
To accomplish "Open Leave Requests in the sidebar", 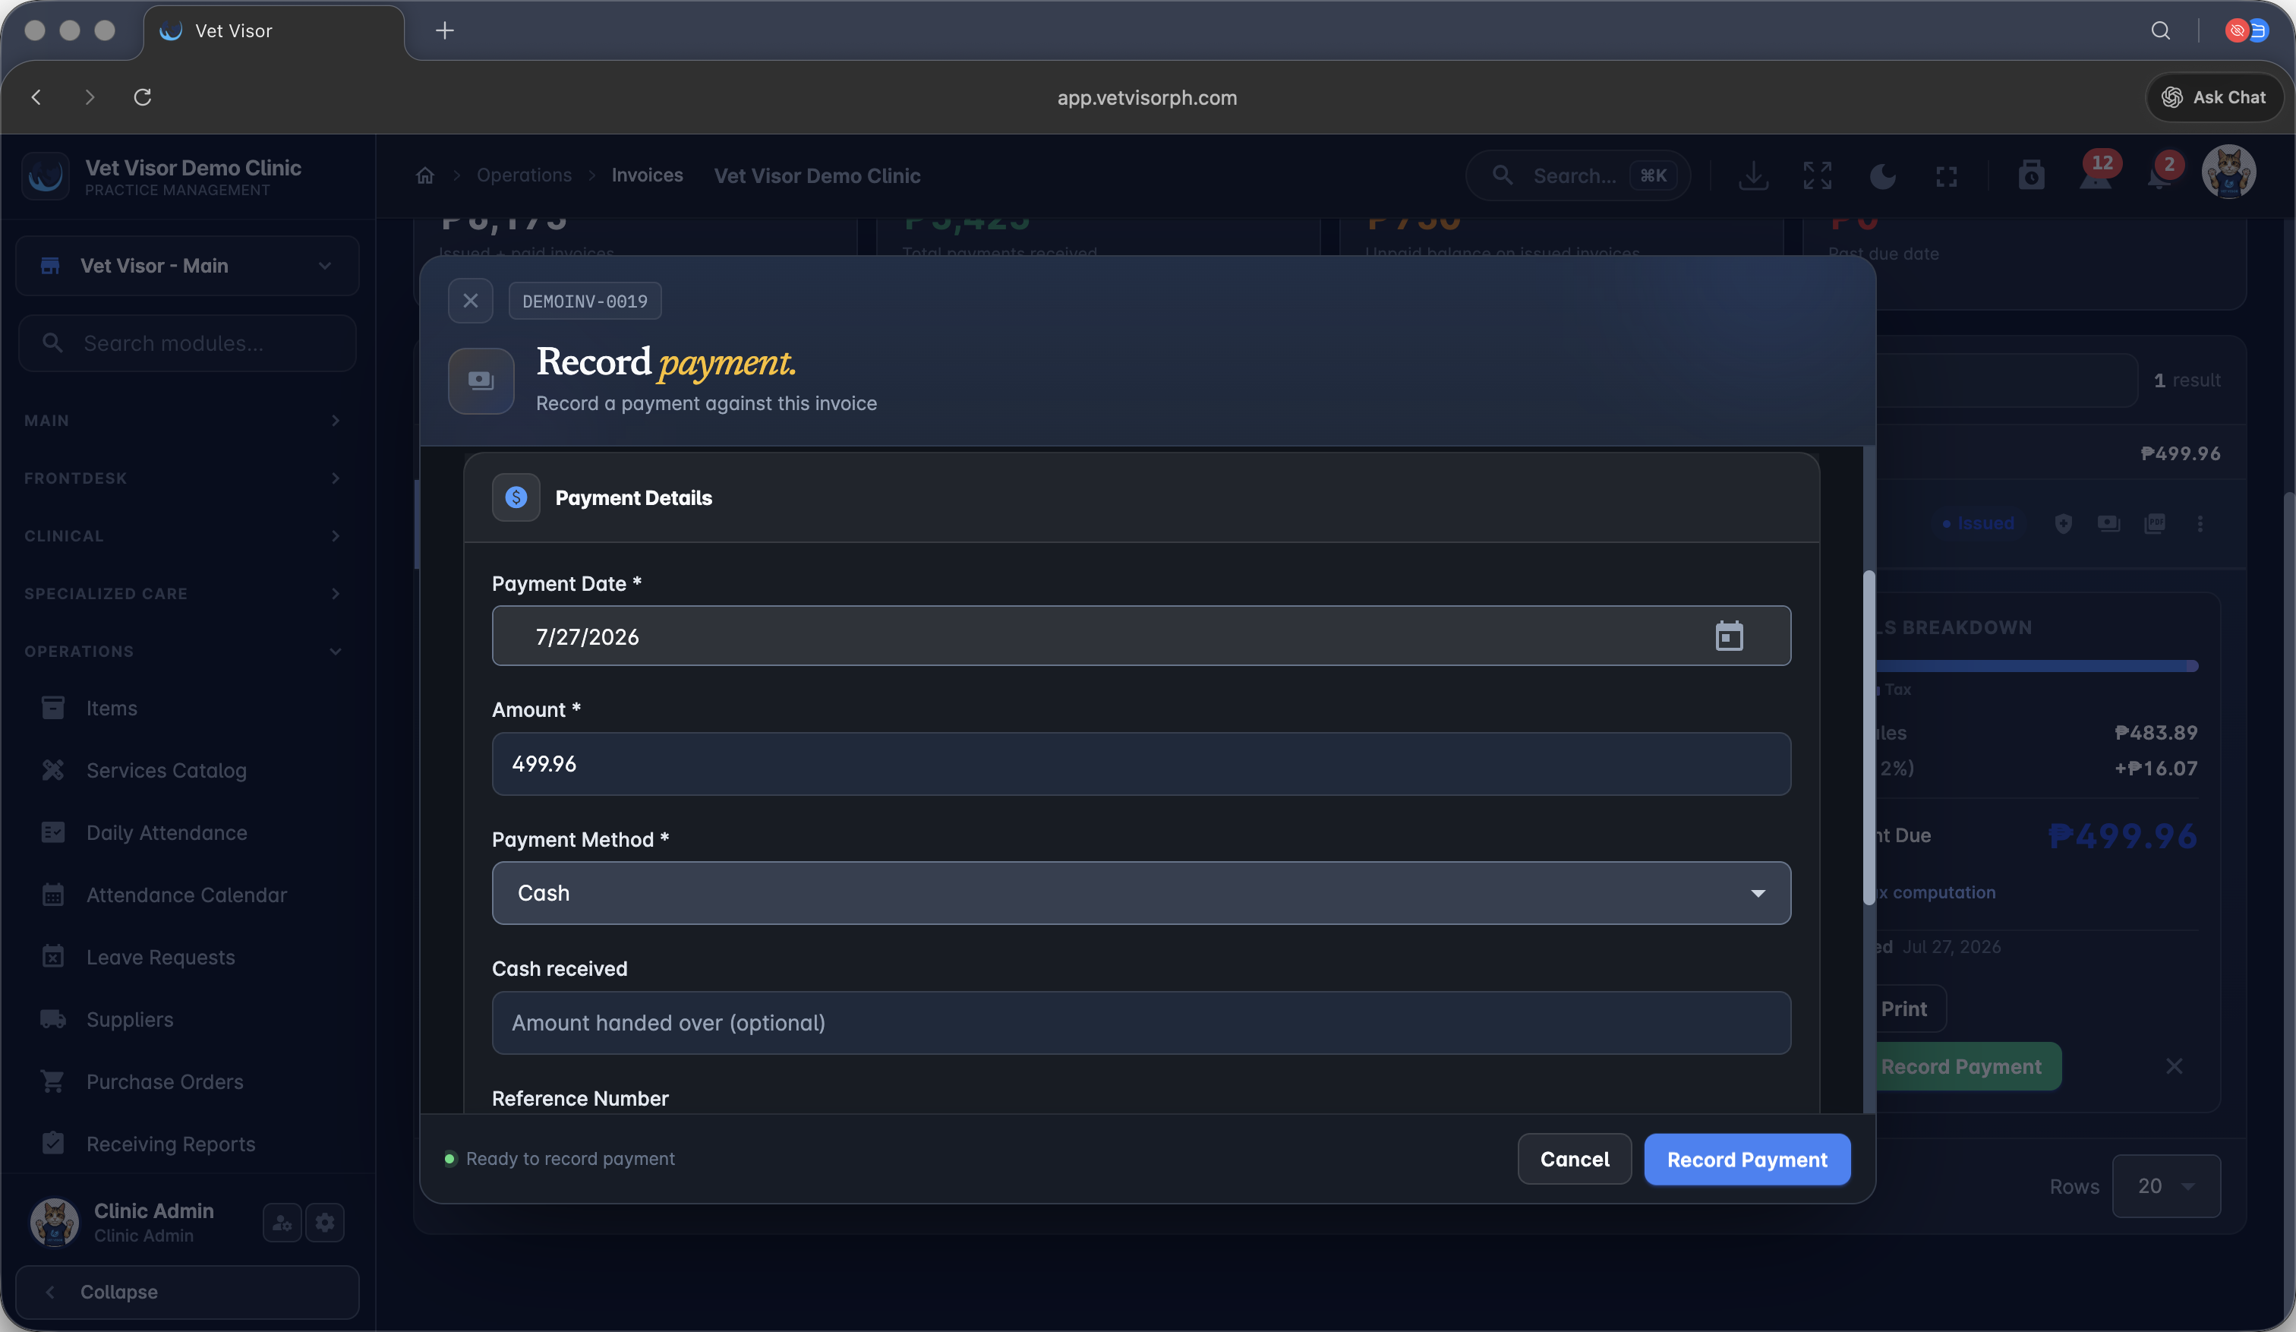I will (x=188, y=957).
